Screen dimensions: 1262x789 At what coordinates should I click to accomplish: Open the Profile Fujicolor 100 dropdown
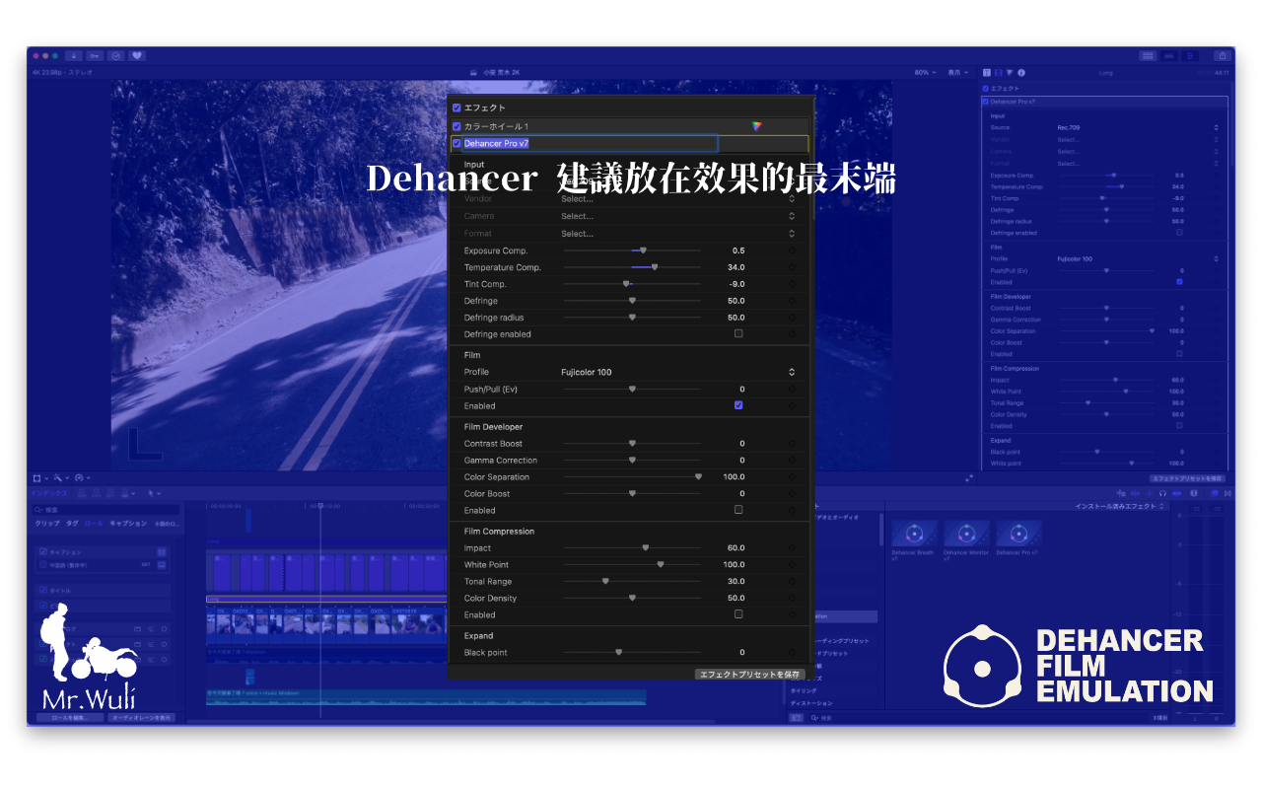click(678, 372)
